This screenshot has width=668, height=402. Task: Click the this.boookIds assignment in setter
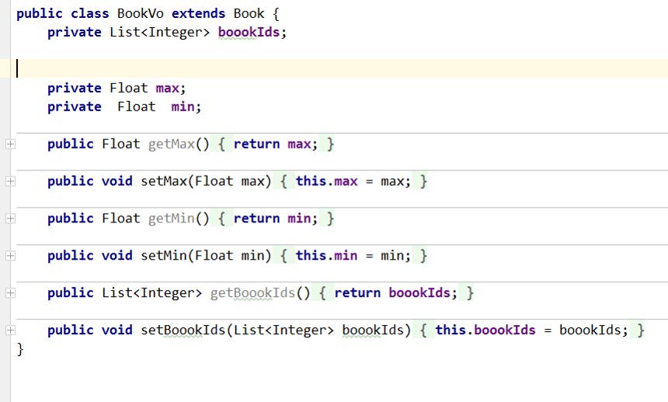[x=485, y=330]
